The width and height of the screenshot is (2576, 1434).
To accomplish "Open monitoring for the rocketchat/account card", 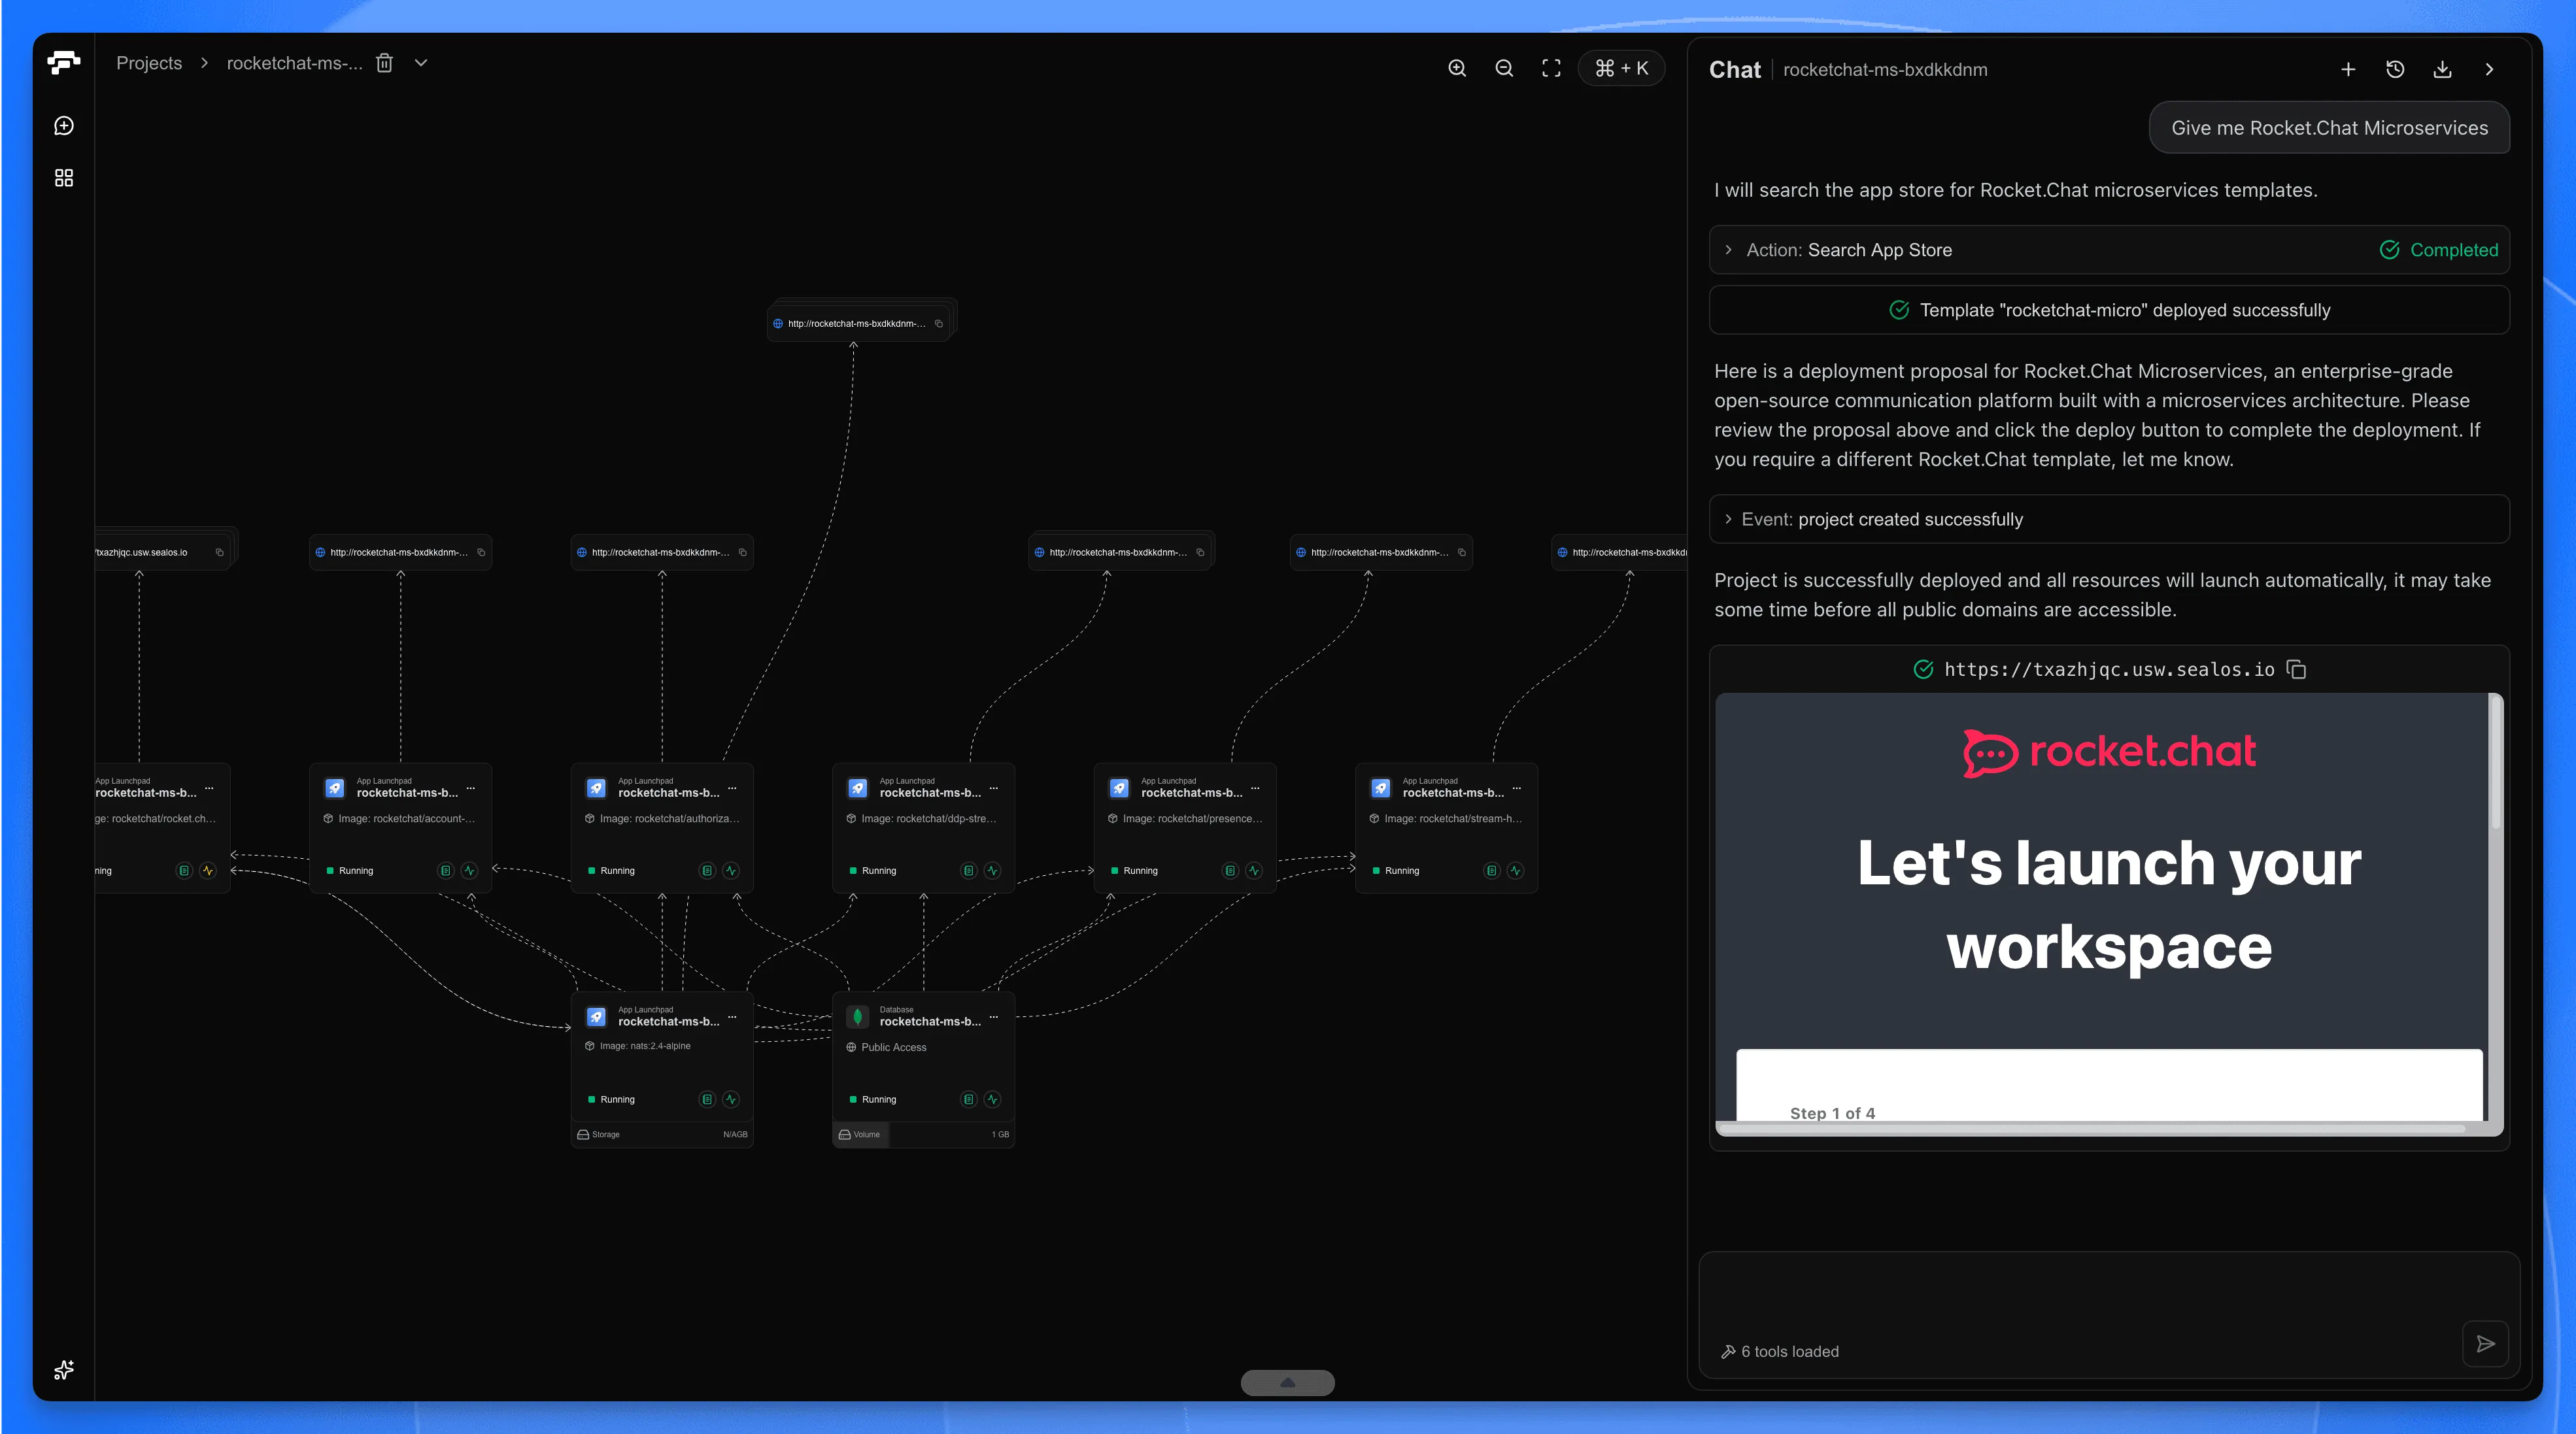I will [470, 871].
